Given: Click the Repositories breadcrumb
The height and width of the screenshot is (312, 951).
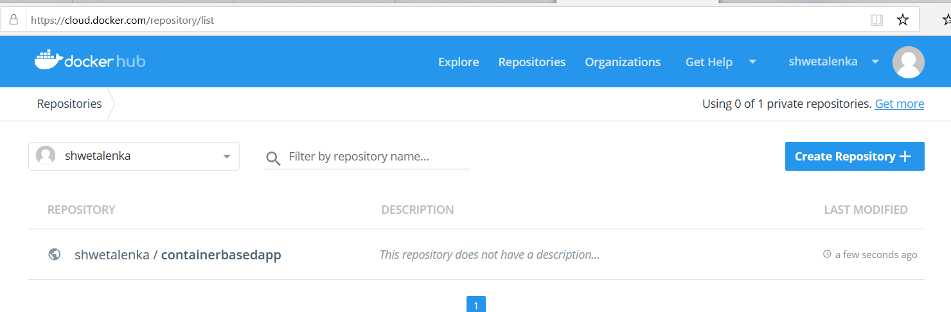Looking at the screenshot, I should 69,104.
